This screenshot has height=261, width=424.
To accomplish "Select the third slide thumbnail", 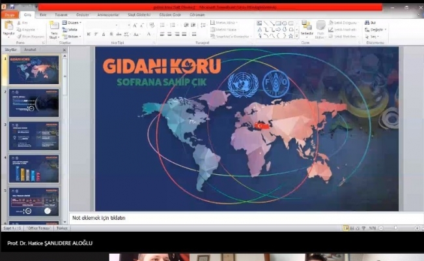I will [x=34, y=136].
